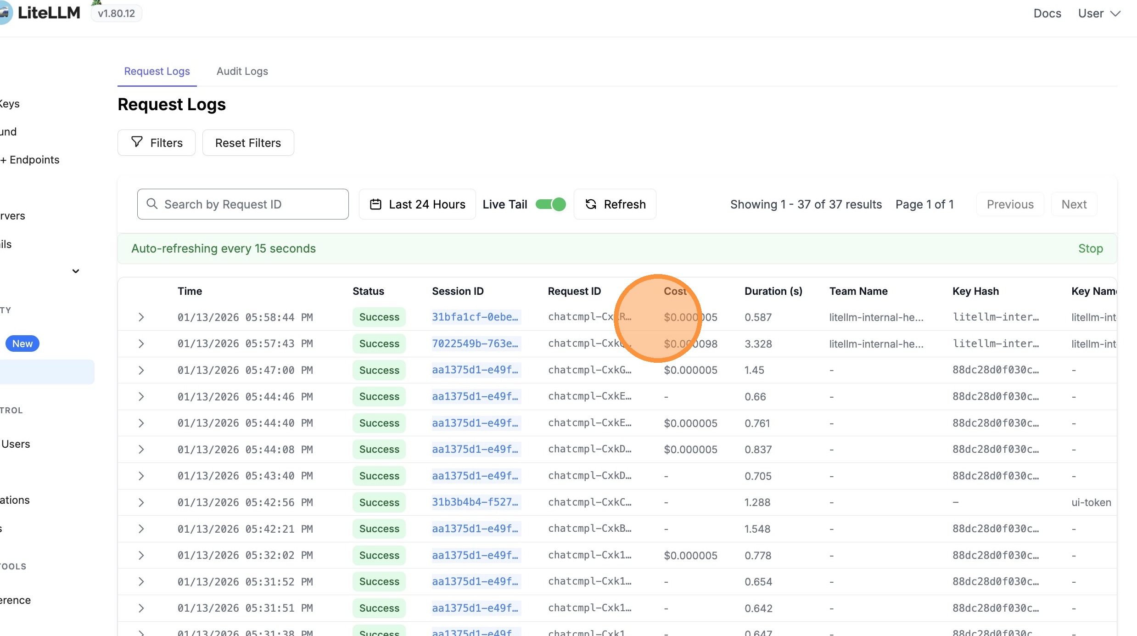Switch to the Audit Logs tab
This screenshot has width=1137, height=636.
pyautogui.click(x=242, y=71)
